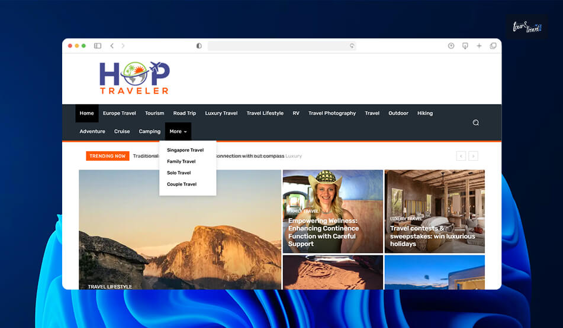The height and width of the screenshot is (328, 563).
Task: Open Luxury Travel in the navigation bar
Action: [x=221, y=113]
